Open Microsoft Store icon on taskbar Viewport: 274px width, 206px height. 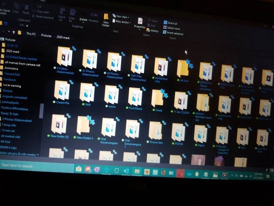(79, 169)
